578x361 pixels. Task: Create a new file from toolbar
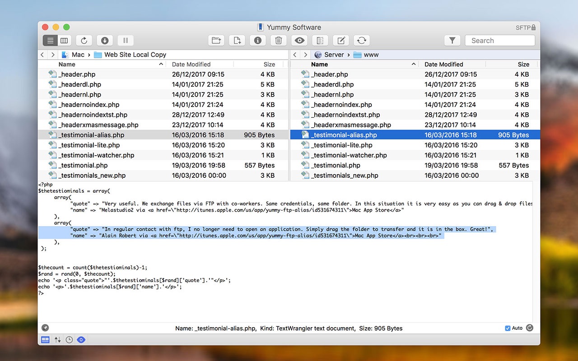237,41
